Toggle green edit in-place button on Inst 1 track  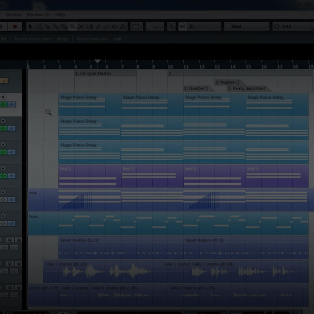pos(3,176)
